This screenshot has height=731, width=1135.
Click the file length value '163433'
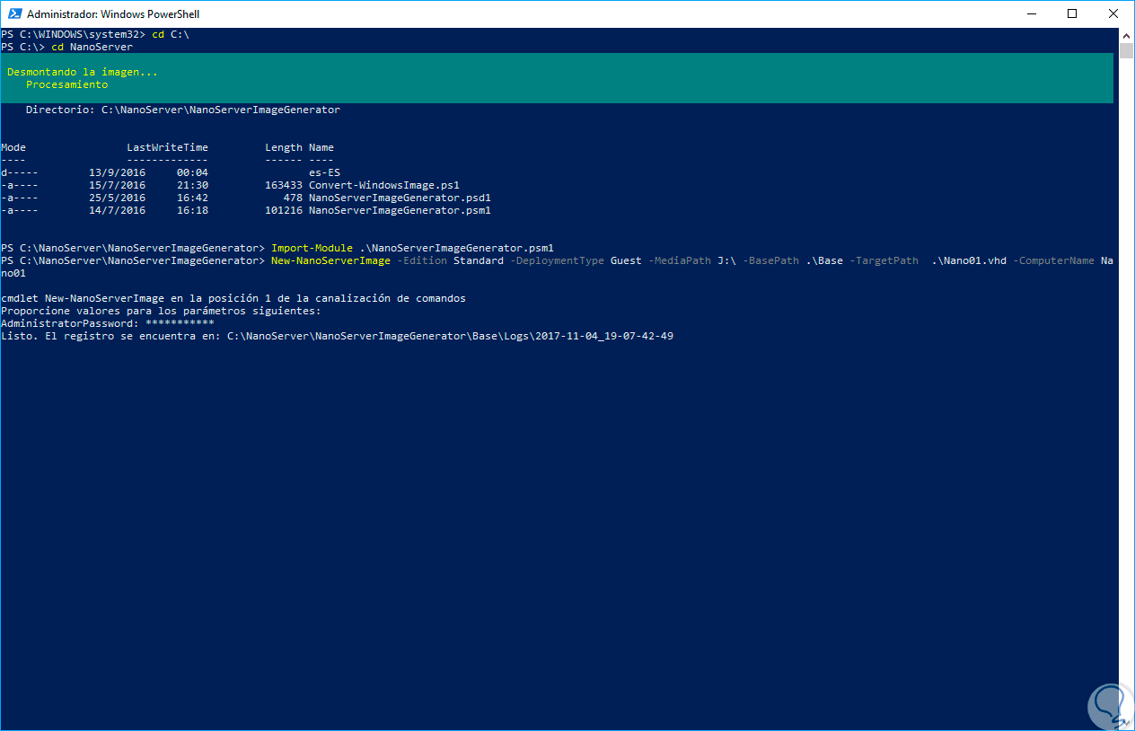tap(284, 185)
